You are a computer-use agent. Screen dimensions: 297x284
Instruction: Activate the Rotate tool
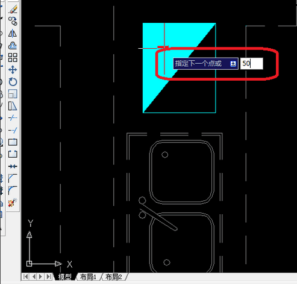tap(13, 82)
